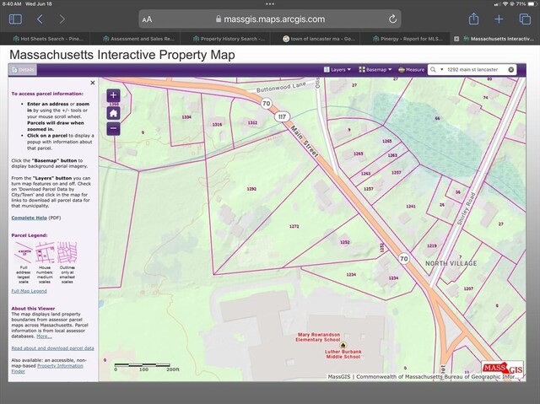The image size is (540, 404).
Task: Select parcel labeled 1219 on map
Action: pos(432,245)
